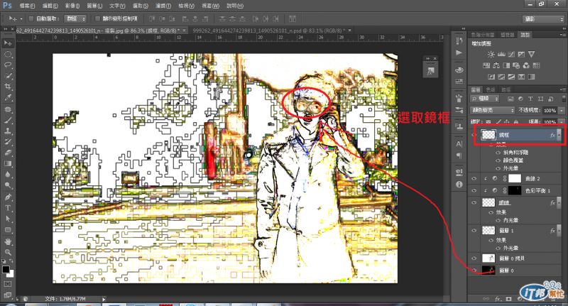568x306 pixels.
Task: Click the opacity value field showing 100%
Action: tap(550, 110)
